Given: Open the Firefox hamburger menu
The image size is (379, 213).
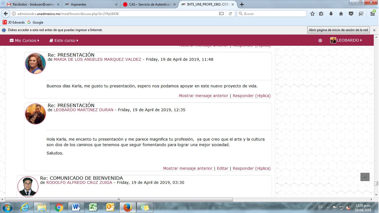Looking at the screenshot, I should point(373,14).
